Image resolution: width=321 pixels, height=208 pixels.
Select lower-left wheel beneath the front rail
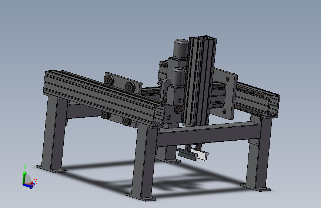tap(106, 114)
